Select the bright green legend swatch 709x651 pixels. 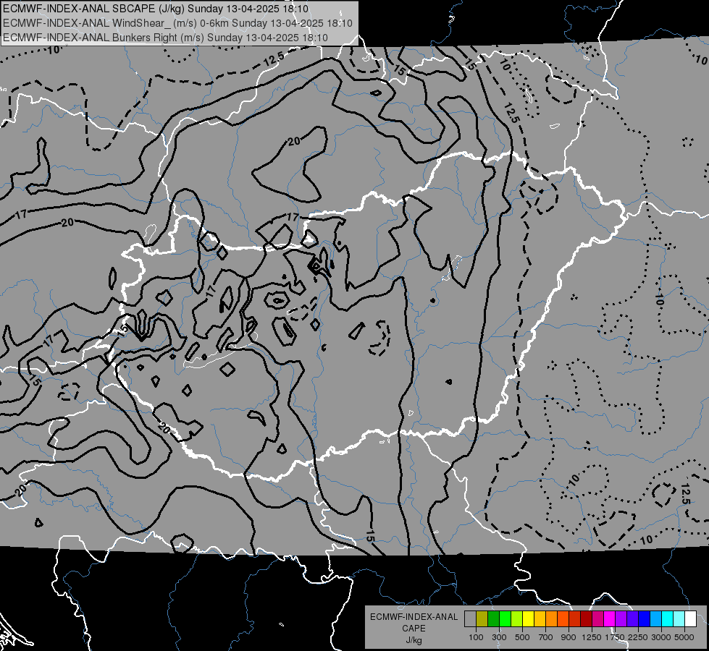(x=505, y=619)
